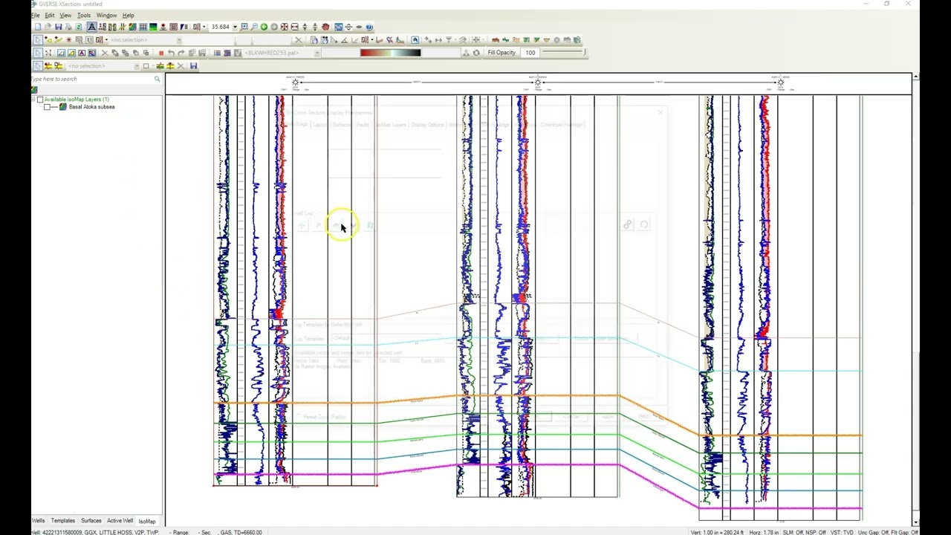Open the Help menu
The image size is (951, 535).
pyautogui.click(x=129, y=15)
